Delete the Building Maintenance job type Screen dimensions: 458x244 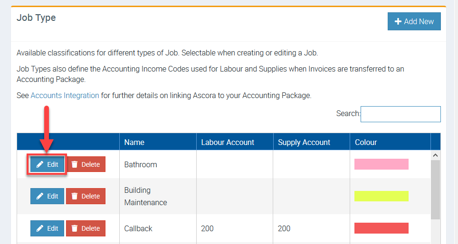(86, 196)
